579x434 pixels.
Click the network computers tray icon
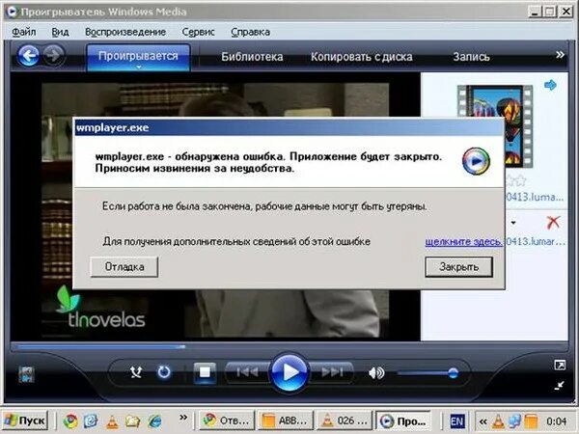point(514,421)
